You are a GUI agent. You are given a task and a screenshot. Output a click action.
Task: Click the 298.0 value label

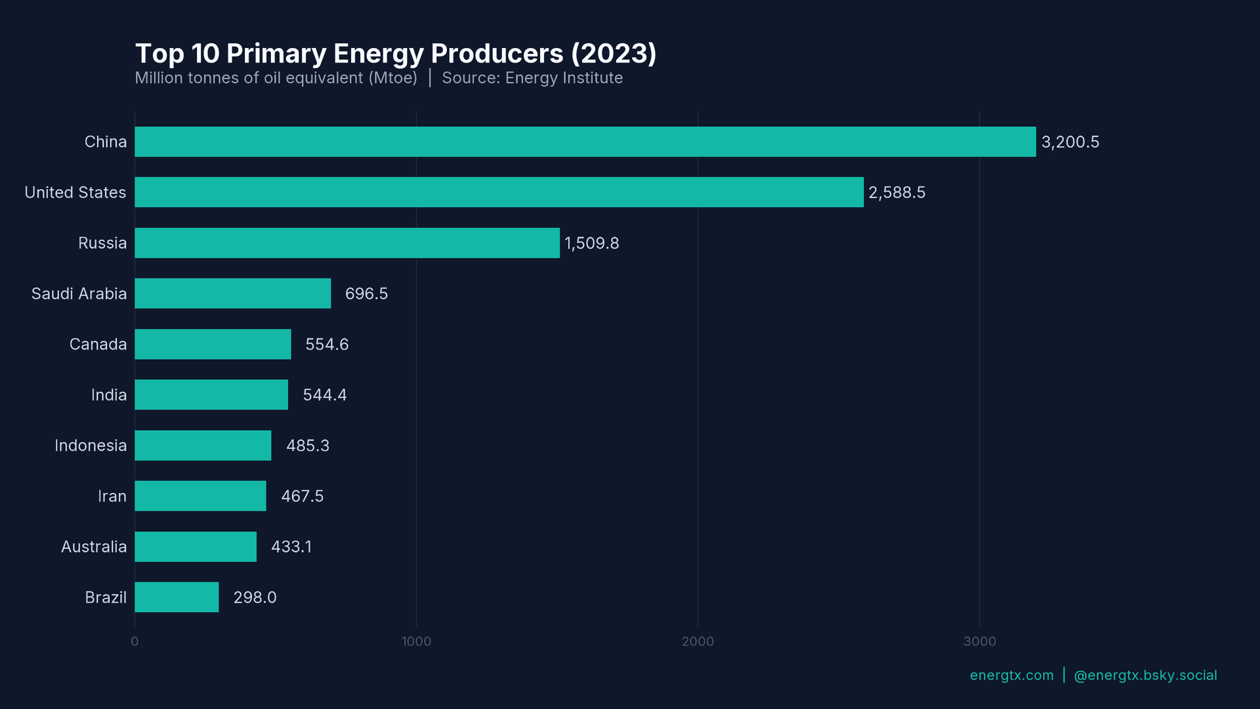[255, 597]
